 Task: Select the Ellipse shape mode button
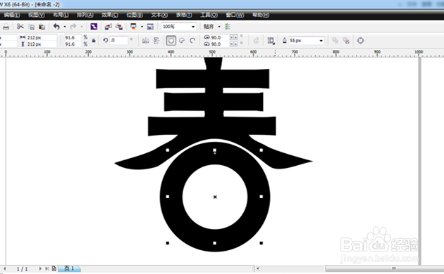click(171, 41)
